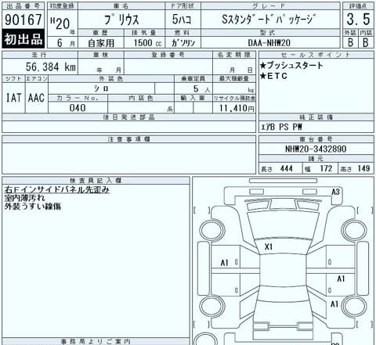Image resolution: width=376 pixels, height=345 pixels.
Task: Click the リサイクル預託金 header
Action: [234, 99]
